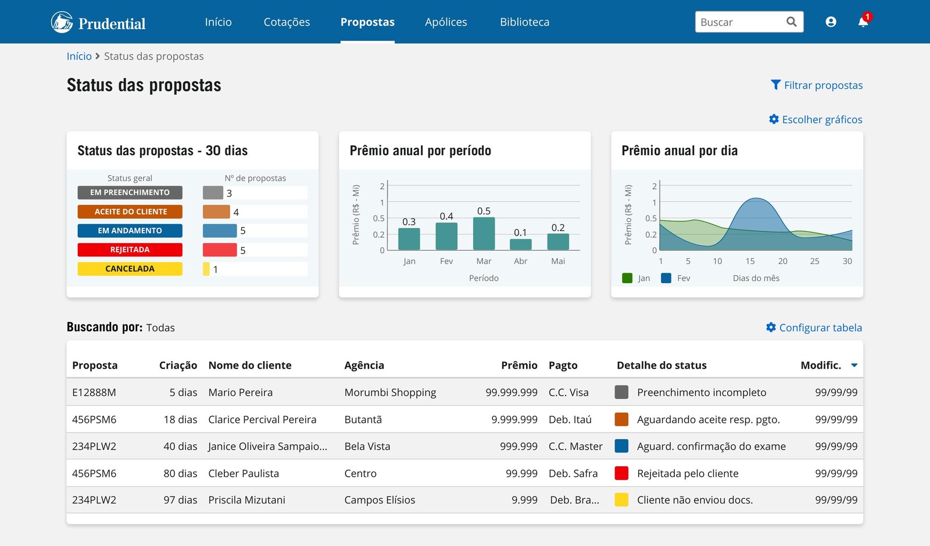Click client Cleber Paulista

244,473
